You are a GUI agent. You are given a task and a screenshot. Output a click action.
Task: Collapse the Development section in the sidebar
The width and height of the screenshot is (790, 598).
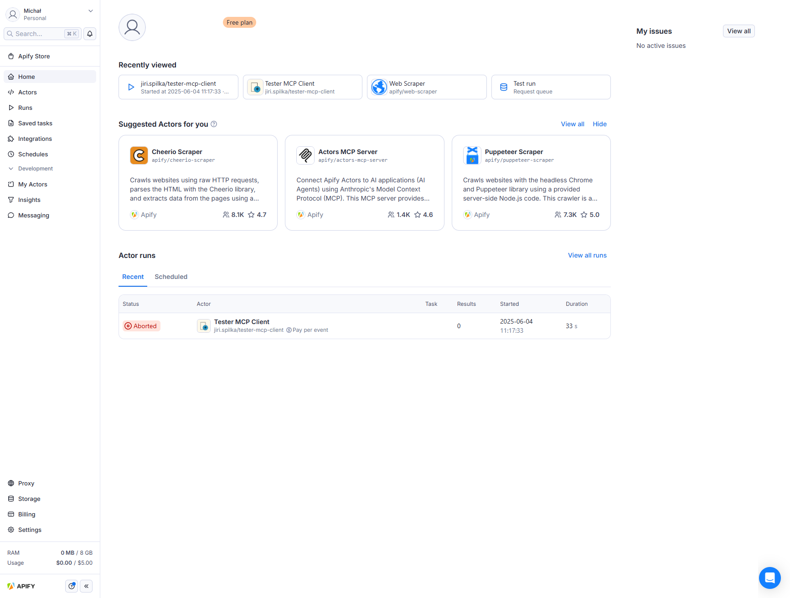tap(10, 168)
